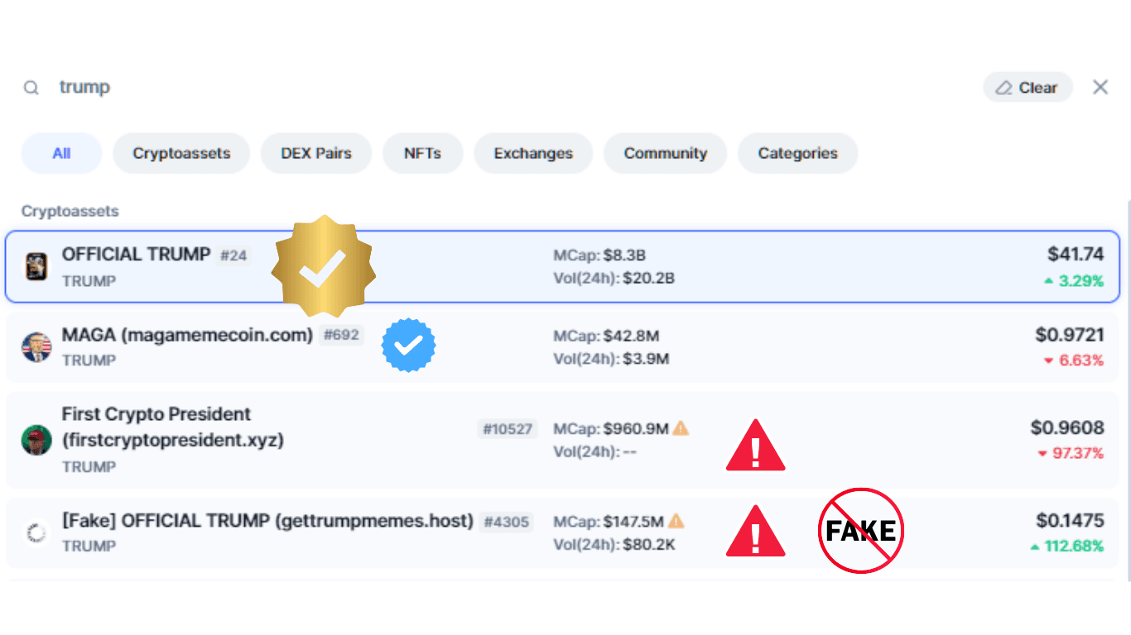Click the $41.74 price
The image size is (1131, 635).
pyautogui.click(x=1076, y=254)
